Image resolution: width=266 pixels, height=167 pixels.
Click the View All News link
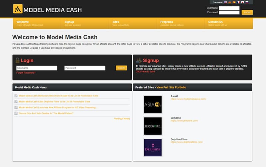click(x=122, y=119)
